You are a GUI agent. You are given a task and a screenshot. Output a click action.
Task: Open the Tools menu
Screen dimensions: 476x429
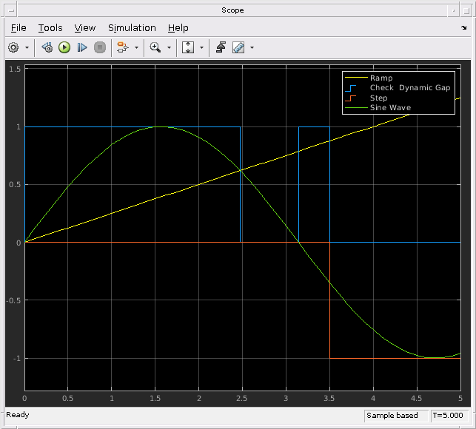(x=50, y=28)
